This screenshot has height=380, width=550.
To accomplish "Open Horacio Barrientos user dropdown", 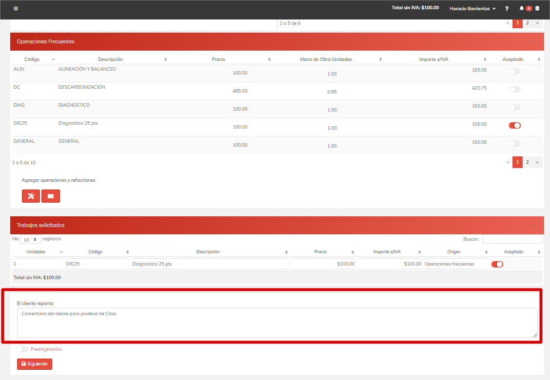I will [x=472, y=9].
